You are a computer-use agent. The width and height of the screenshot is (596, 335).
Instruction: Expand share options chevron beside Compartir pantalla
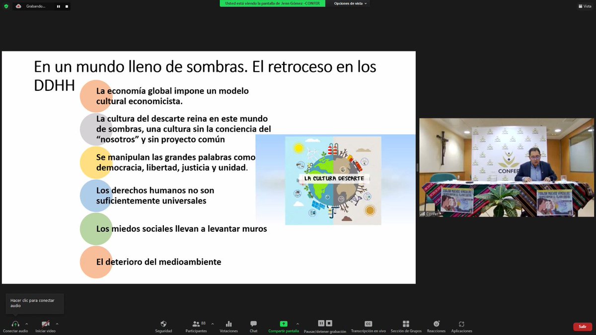(298, 324)
